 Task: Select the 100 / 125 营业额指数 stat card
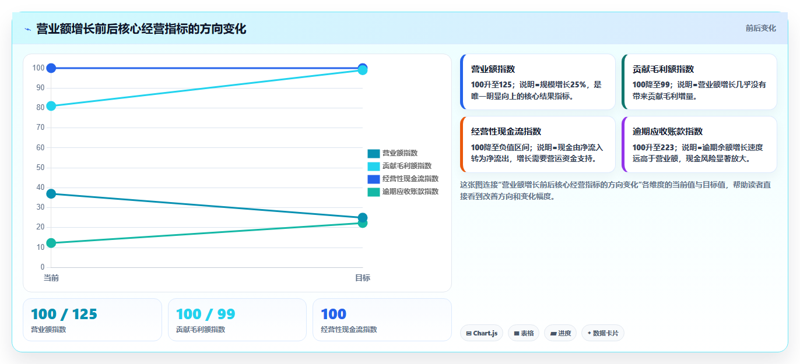pos(92,320)
